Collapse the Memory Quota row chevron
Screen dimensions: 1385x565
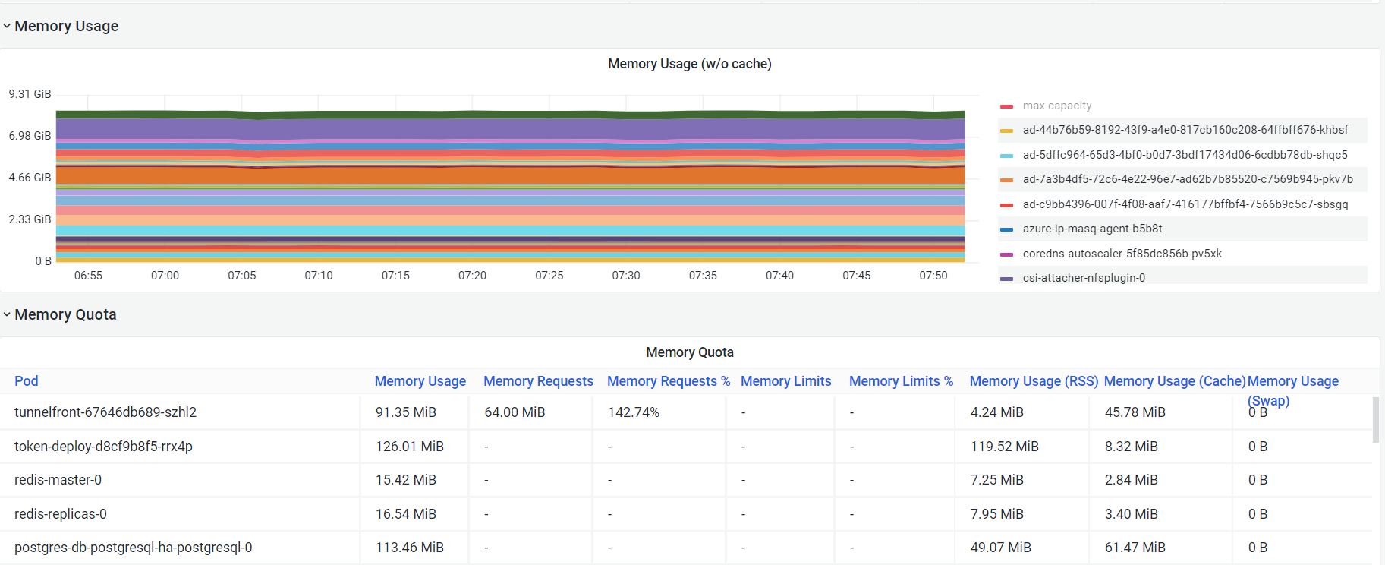pyautogui.click(x=7, y=314)
